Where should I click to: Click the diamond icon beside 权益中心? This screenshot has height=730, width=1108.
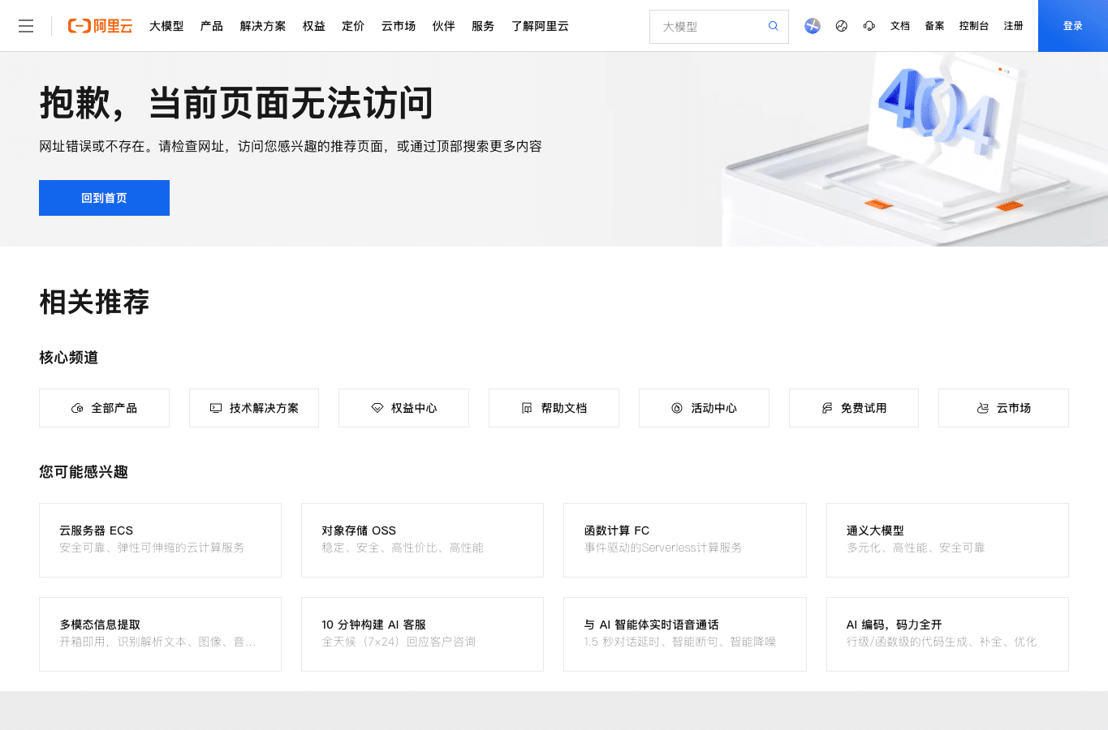coord(377,408)
